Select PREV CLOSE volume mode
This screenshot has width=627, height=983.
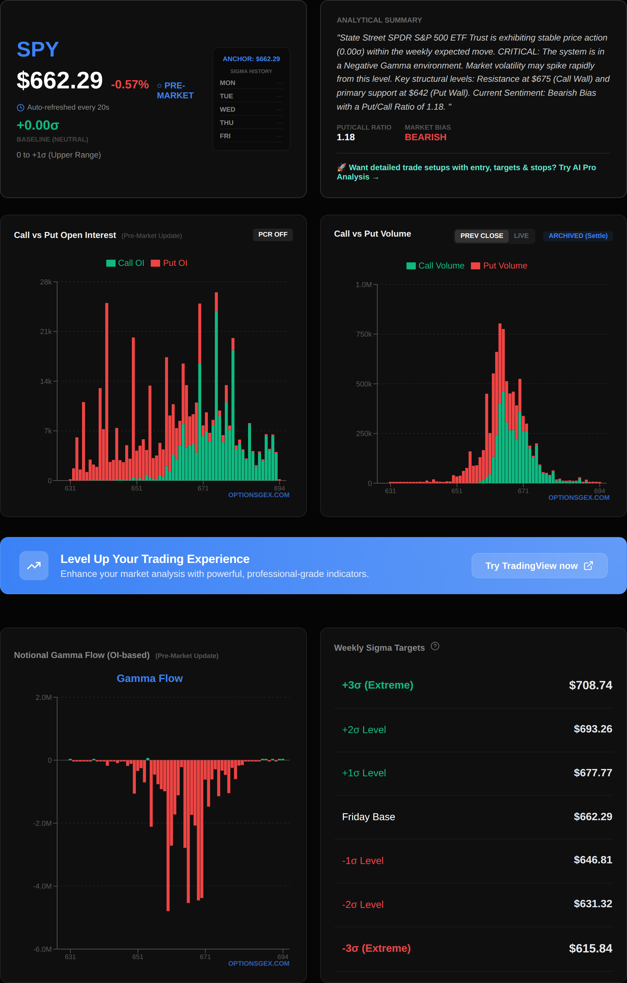481,236
